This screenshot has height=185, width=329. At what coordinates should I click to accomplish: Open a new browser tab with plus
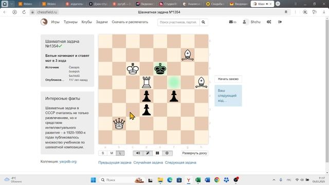pyautogui.click(x=278, y=4)
